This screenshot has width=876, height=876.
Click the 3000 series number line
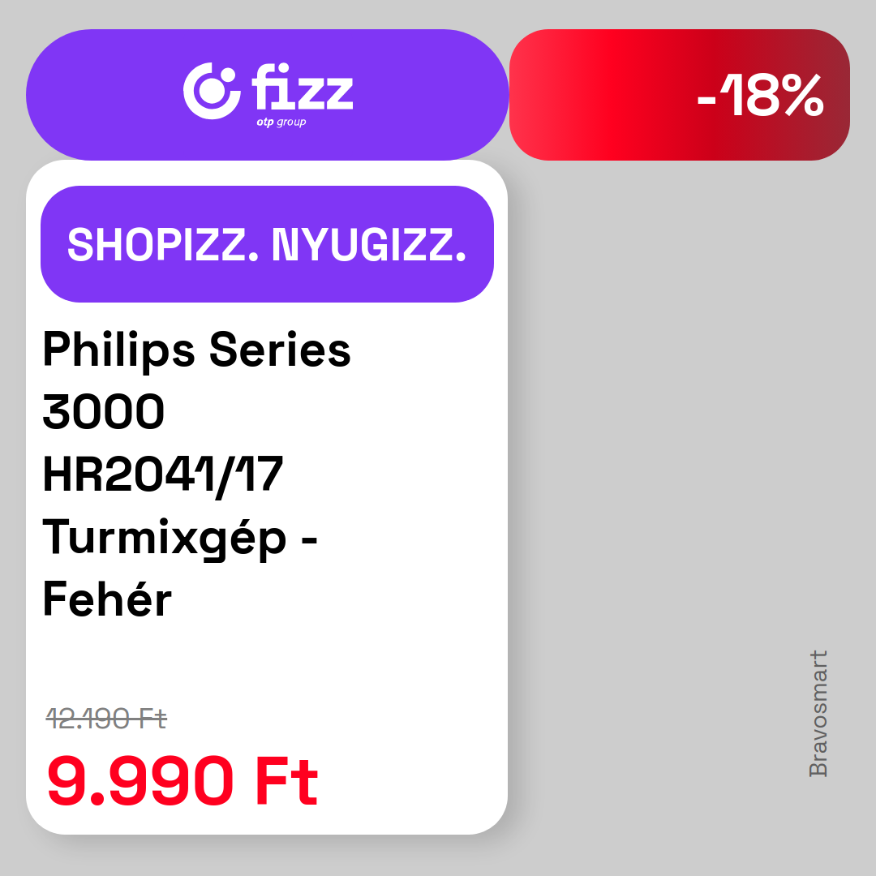pos(103,411)
